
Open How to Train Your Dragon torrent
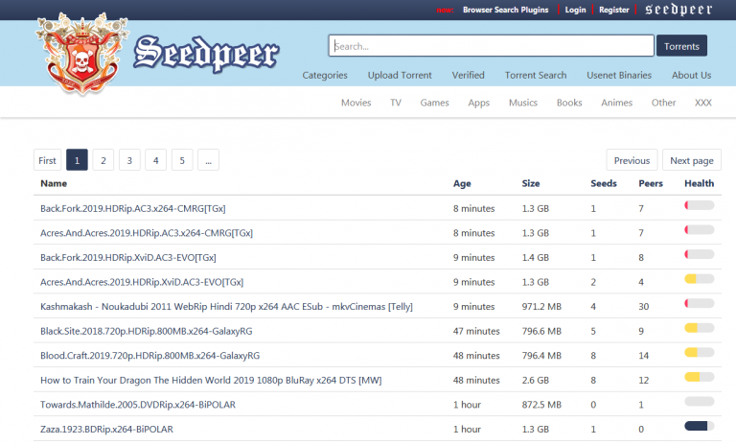(210, 380)
